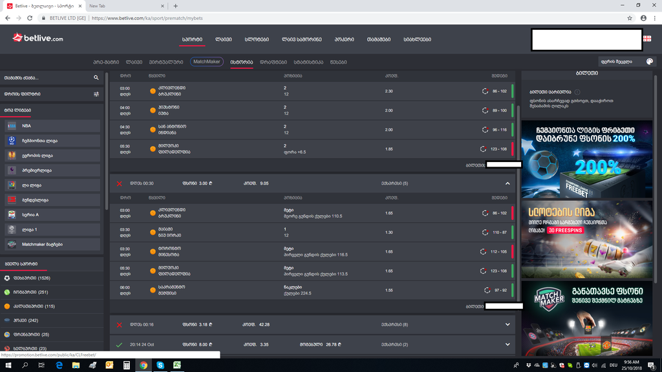Click the info icon in the bet slip
662x372 pixels.
(x=577, y=92)
